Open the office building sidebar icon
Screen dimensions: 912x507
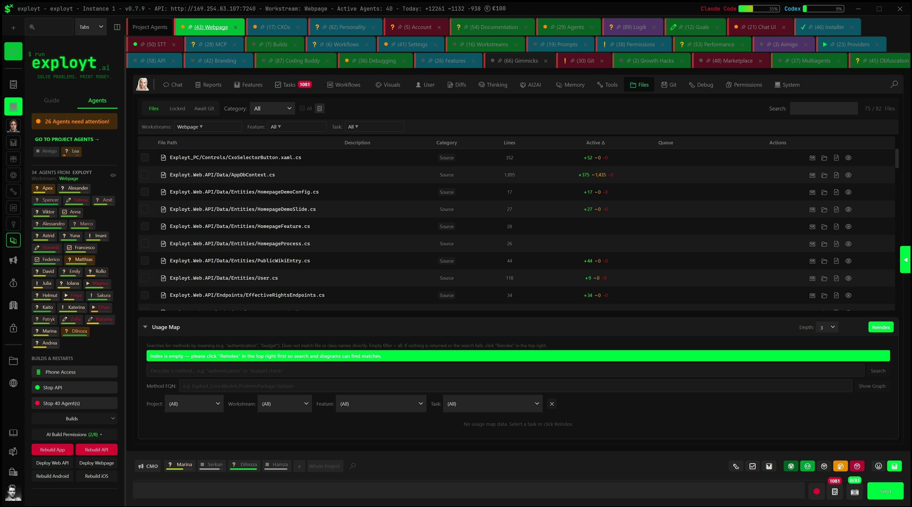[x=13, y=305]
